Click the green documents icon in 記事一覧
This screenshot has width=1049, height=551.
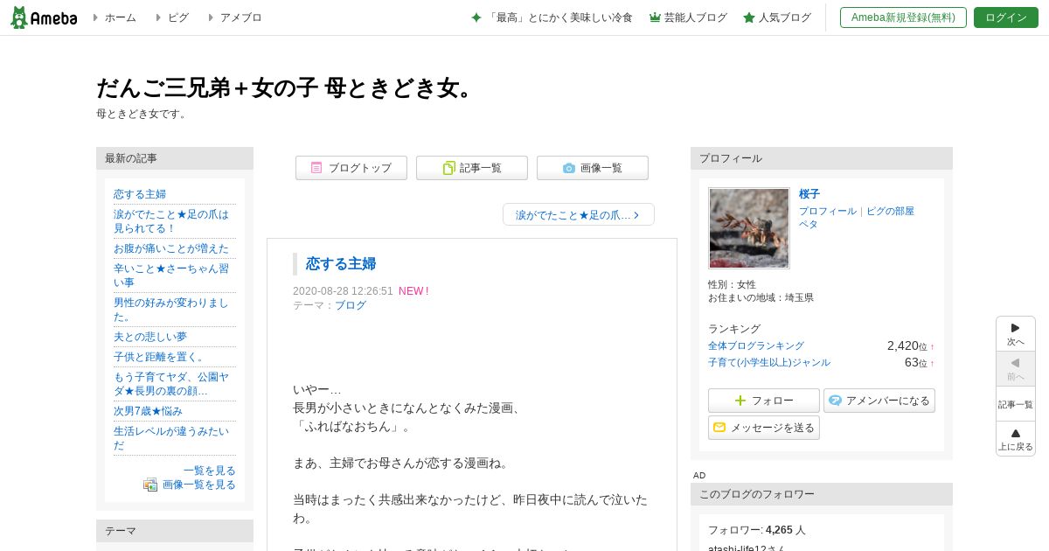click(x=448, y=168)
